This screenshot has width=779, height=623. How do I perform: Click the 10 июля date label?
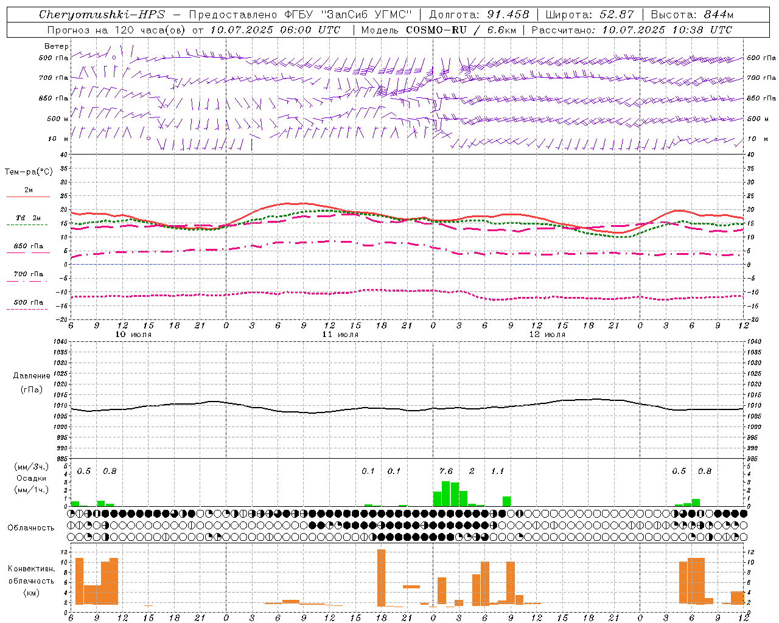pos(133,335)
